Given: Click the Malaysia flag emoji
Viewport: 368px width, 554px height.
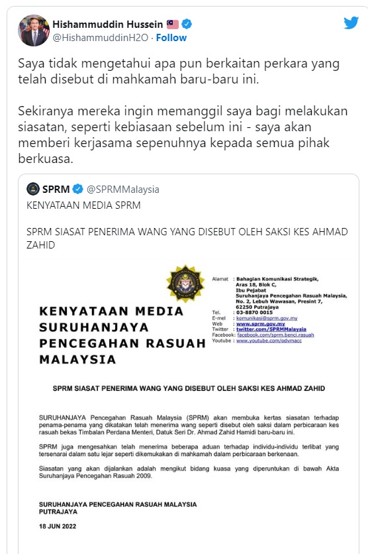Looking at the screenshot, I should point(173,24).
